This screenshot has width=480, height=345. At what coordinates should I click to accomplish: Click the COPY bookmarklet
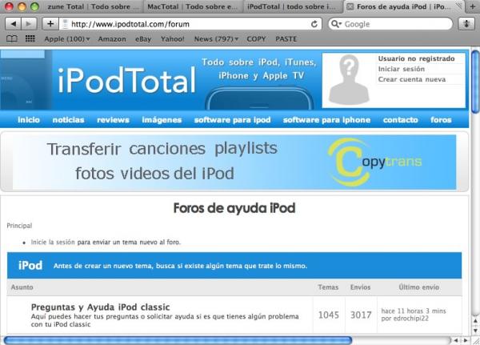pyautogui.click(x=256, y=39)
